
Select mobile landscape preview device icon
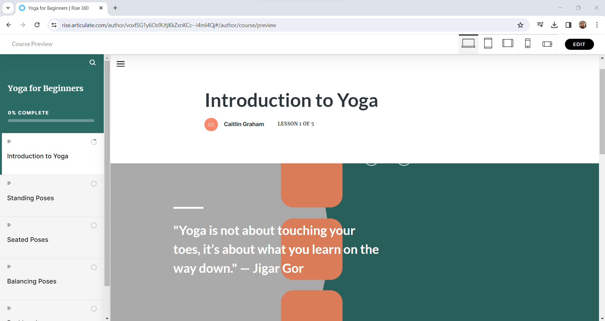click(x=547, y=44)
